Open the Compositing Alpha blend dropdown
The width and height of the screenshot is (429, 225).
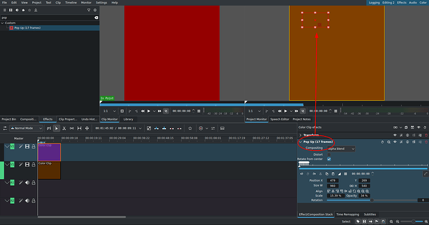coord(341,149)
